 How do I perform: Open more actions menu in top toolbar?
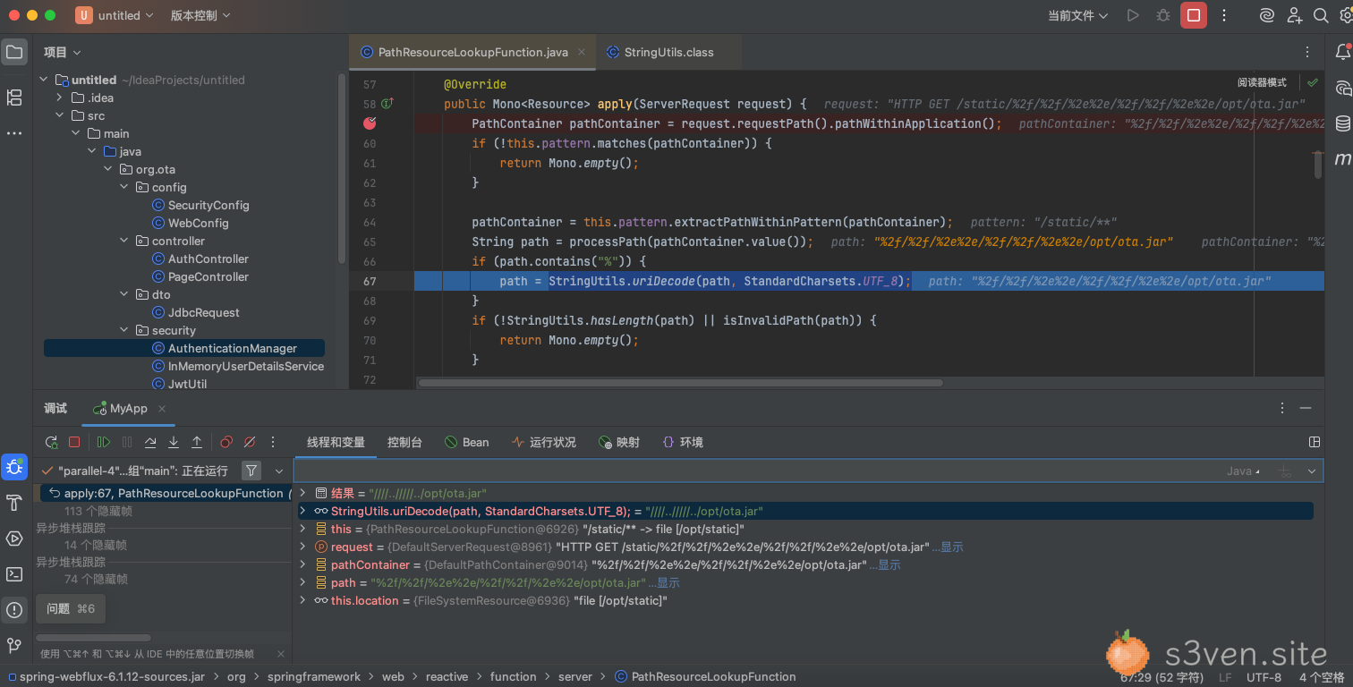tap(1224, 15)
